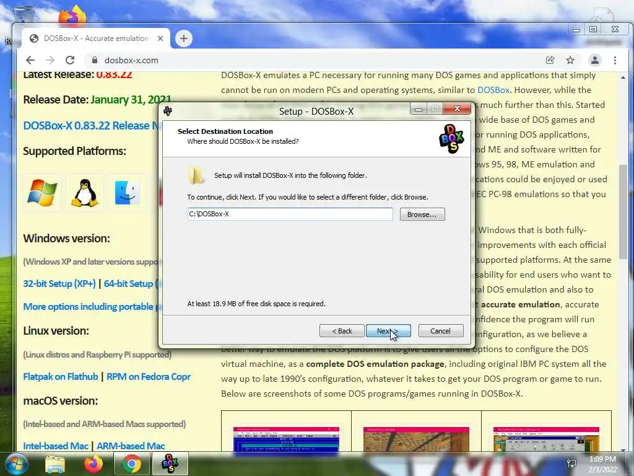Click the Firefox desktop shortcut icon

pos(72,15)
